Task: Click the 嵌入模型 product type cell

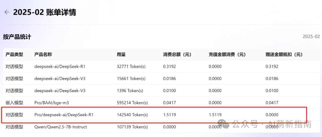Action: pos(14,103)
